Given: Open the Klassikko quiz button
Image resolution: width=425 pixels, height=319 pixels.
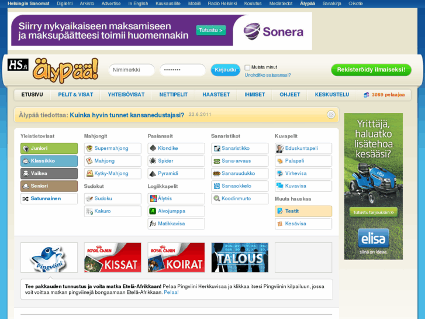Looking at the screenshot, I should [49, 161].
